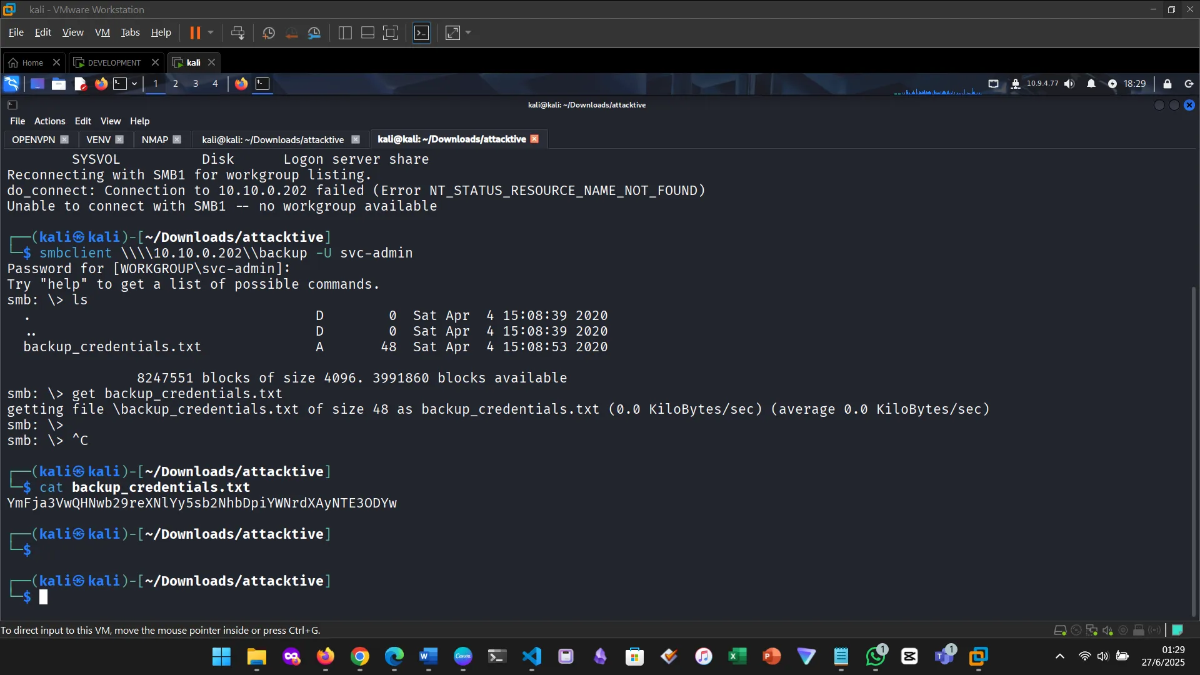Open the text editor from the Kali panel

pos(80,83)
